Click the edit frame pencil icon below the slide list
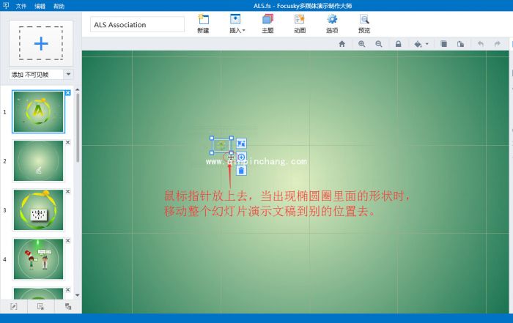 (14, 306)
